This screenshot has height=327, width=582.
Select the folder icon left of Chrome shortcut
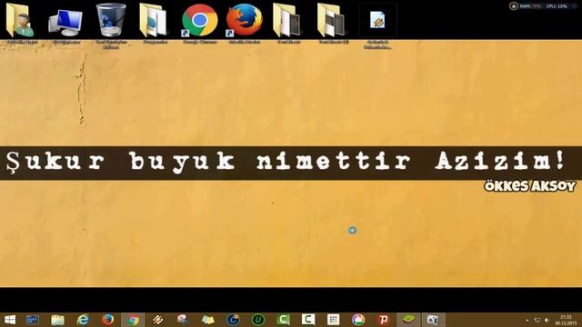[155, 21]
